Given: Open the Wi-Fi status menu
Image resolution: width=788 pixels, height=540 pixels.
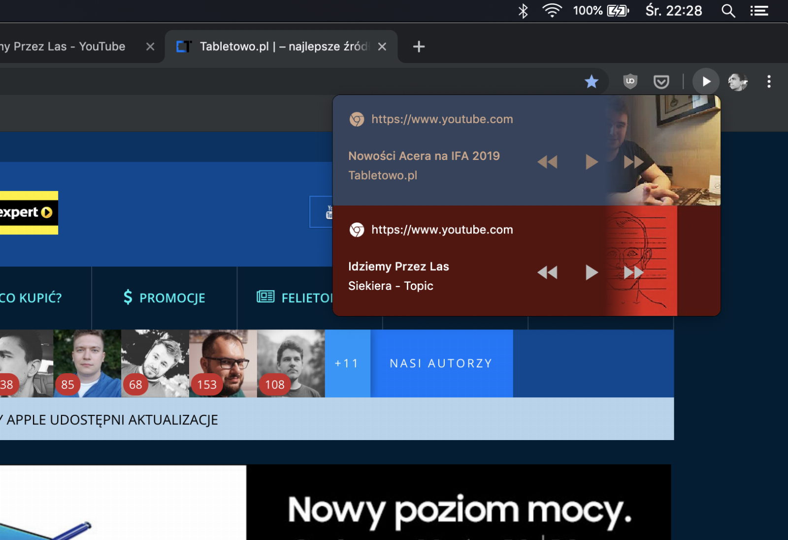Looking at the screenshot, I should [x=552, y=10].
